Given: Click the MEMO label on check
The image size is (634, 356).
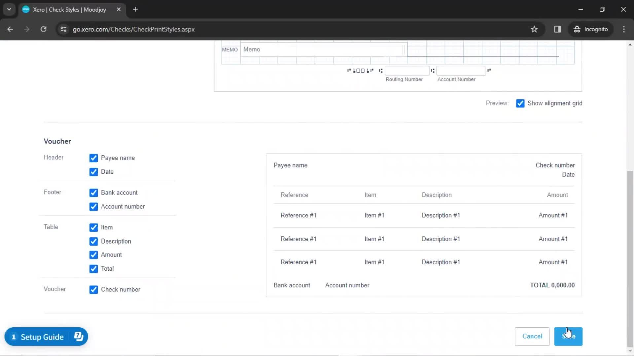Looking at the screenshot, I should pos(229,49).
